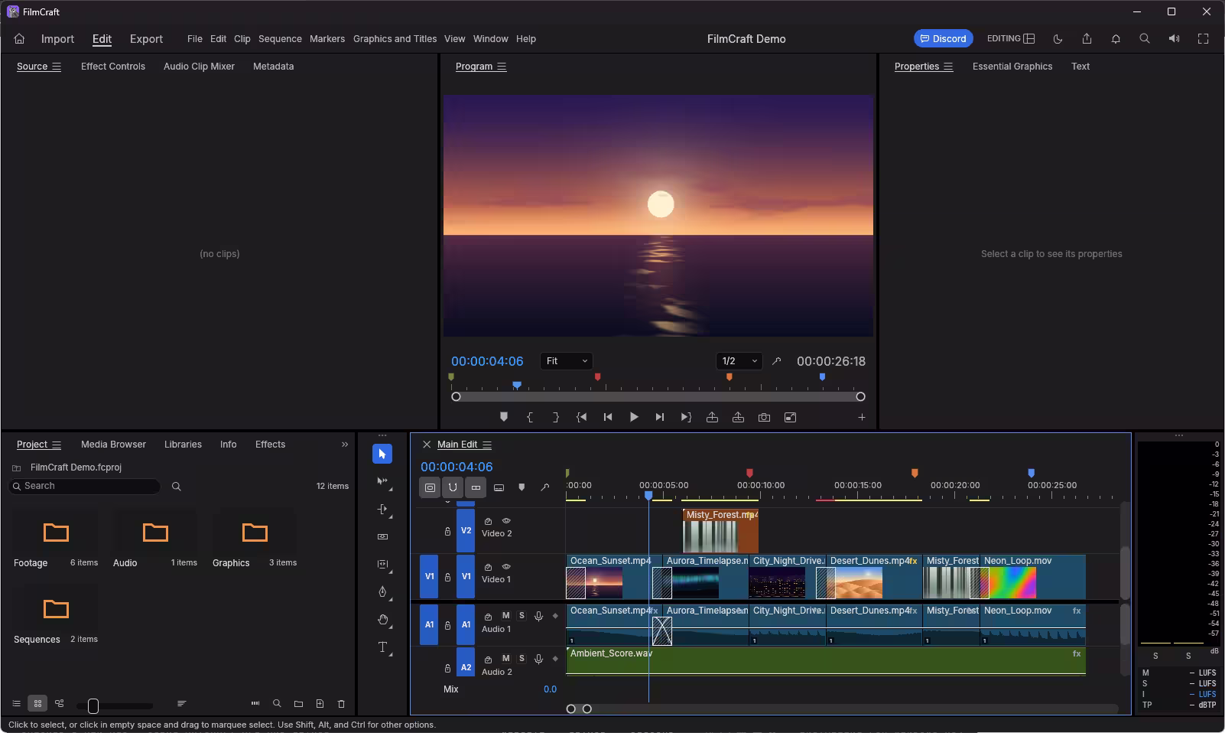Image resolution: width=1225 pixels, height=733 pixels.
Task: Select the Ripple Edit tool
Action: [383, 510]
